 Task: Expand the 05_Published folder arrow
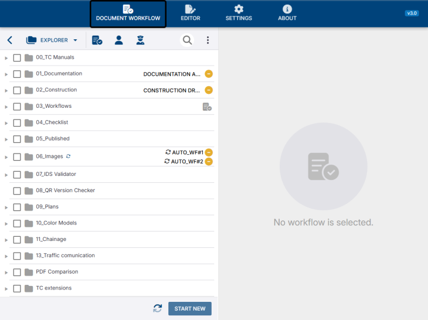click(x=6, y=139)
